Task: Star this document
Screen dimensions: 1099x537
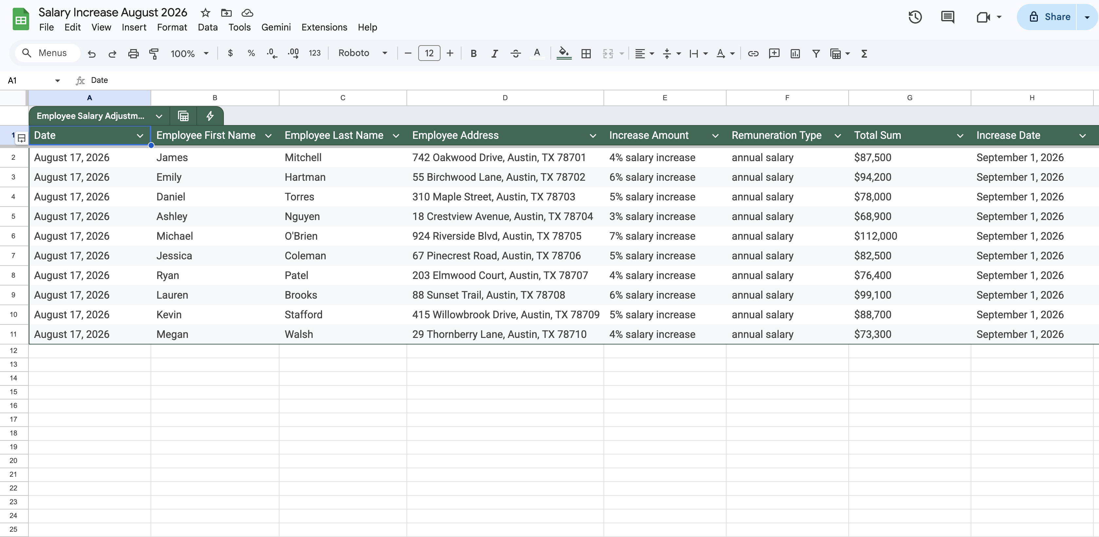Action: [x=205, y=13]
